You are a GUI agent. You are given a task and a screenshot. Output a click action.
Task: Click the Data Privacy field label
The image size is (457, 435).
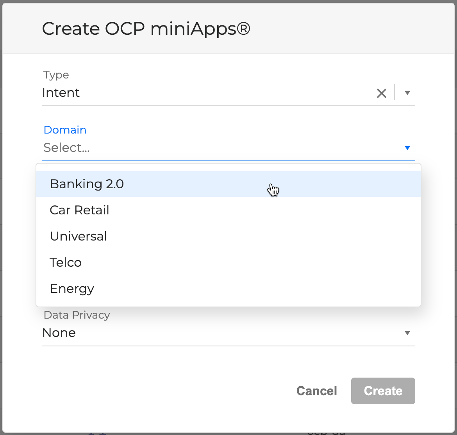click(x=77, y=315)
